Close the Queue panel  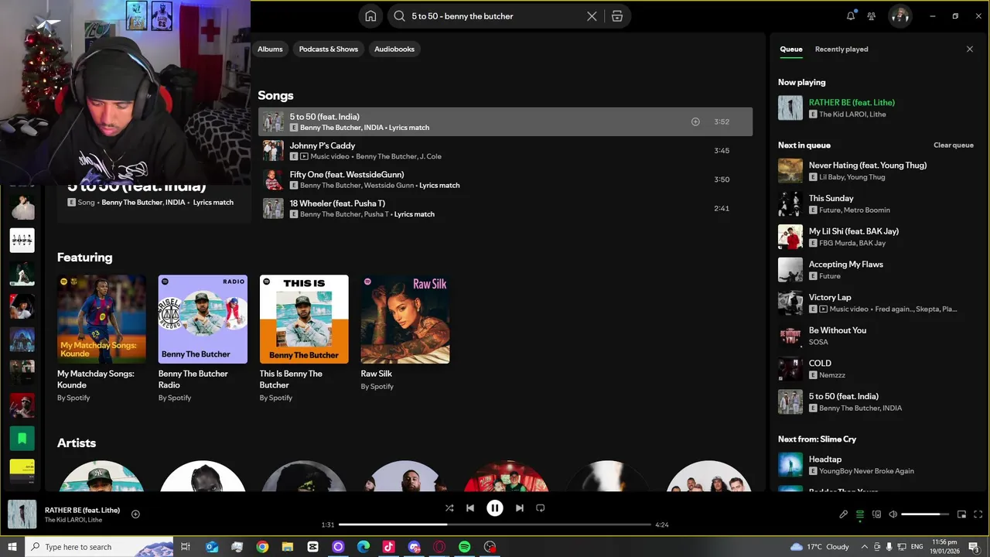(x=970, y=49)
